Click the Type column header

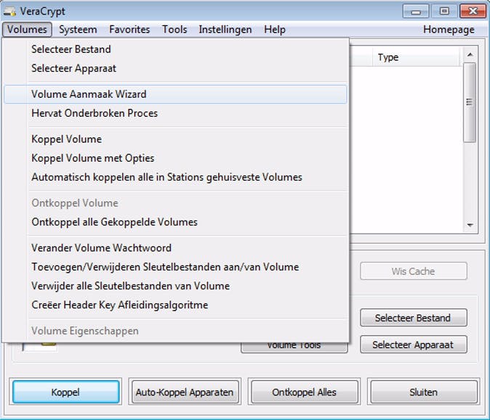416,57
